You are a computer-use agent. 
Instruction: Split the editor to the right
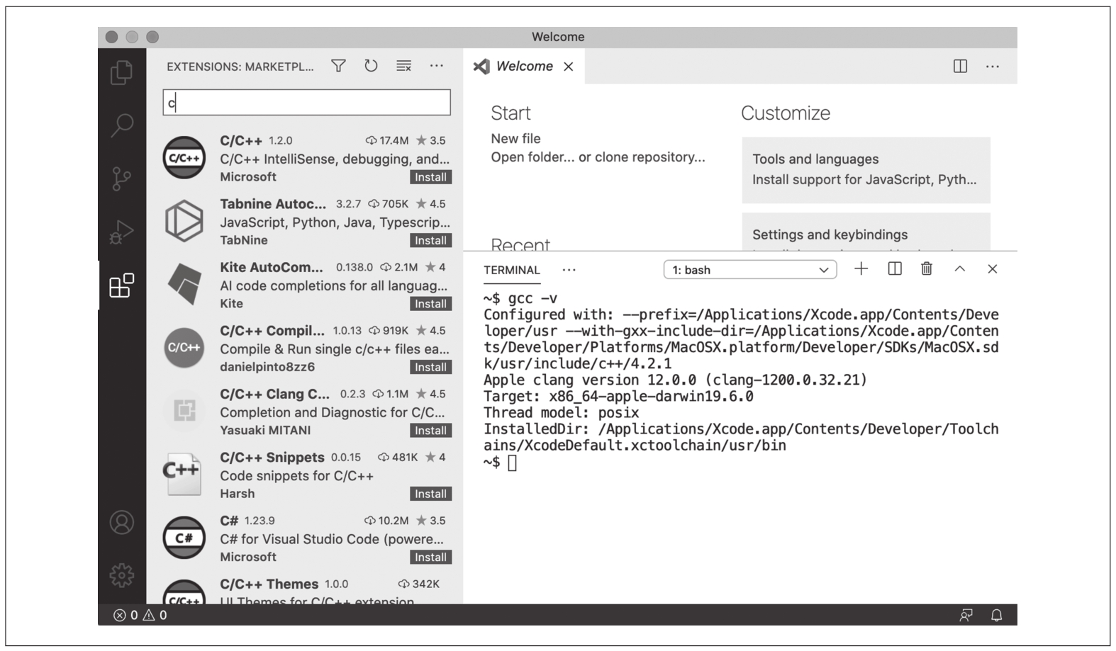(x=960, y=66)
